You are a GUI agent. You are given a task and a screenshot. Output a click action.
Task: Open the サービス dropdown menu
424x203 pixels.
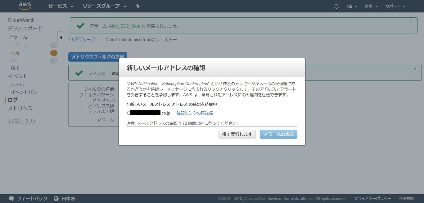coord(61,6)
